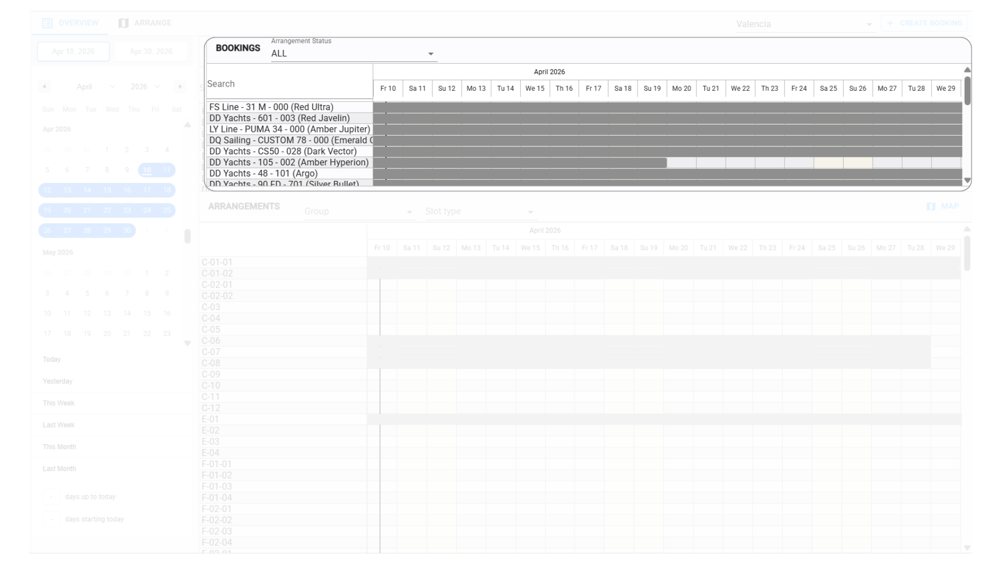The width and height of the screenshot is (1001, 563).
Task: Click the Map icon in Arrangements
Action: click(x=931, y=206)
